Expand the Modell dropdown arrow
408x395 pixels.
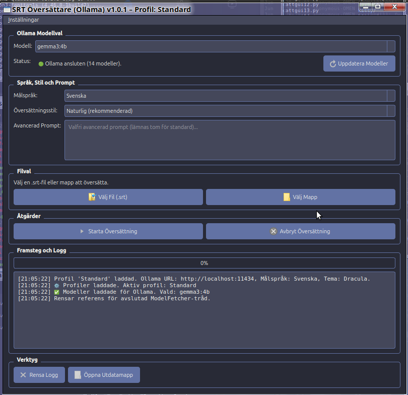point(391,46)
